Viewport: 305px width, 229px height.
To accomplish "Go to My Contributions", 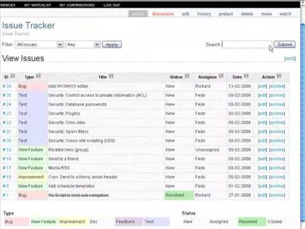I will 77,5.
